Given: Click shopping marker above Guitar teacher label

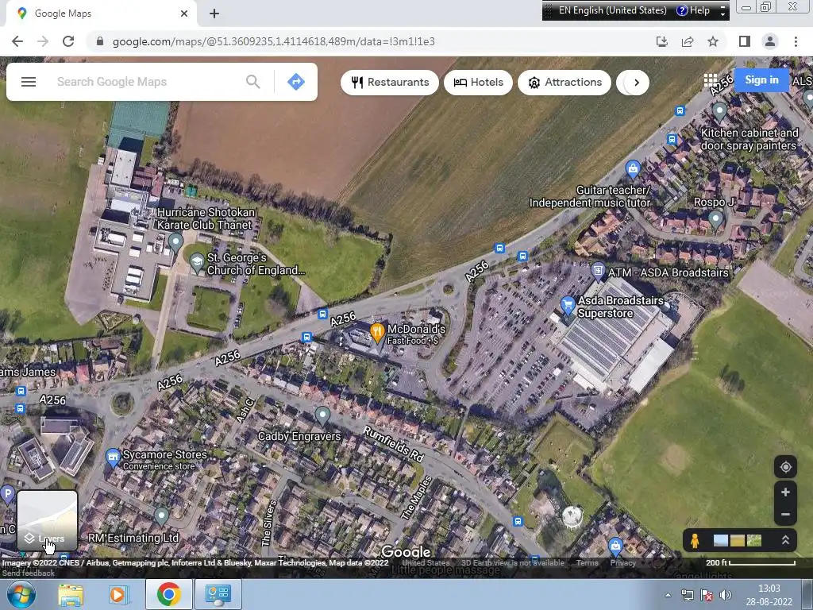Looking at the screenshot, I should 632,168.
